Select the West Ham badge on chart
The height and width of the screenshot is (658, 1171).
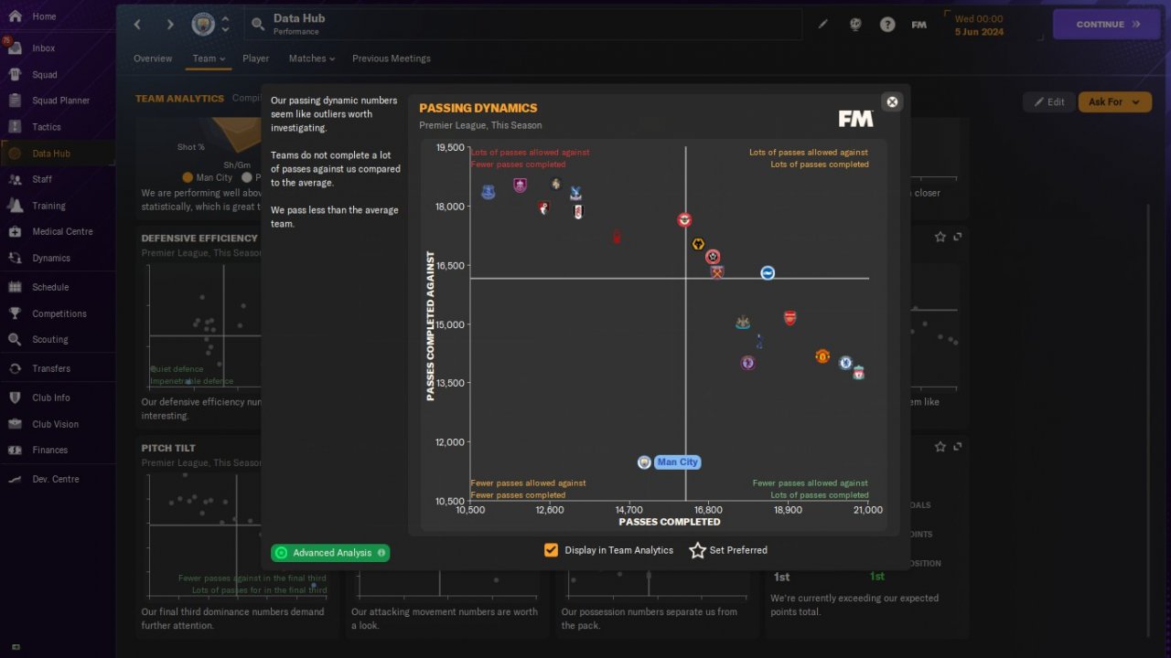click(717, 271)
